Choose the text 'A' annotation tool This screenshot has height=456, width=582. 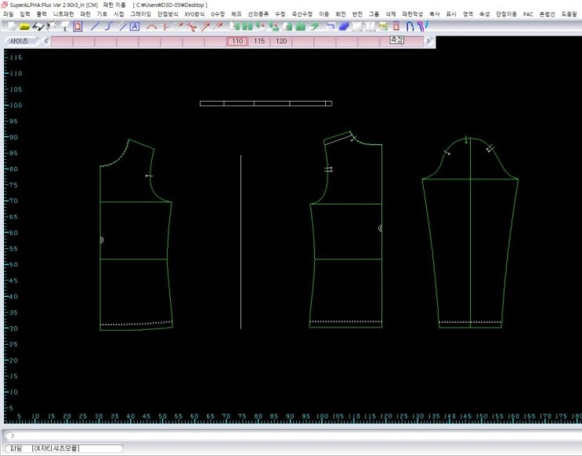point(134,26)
